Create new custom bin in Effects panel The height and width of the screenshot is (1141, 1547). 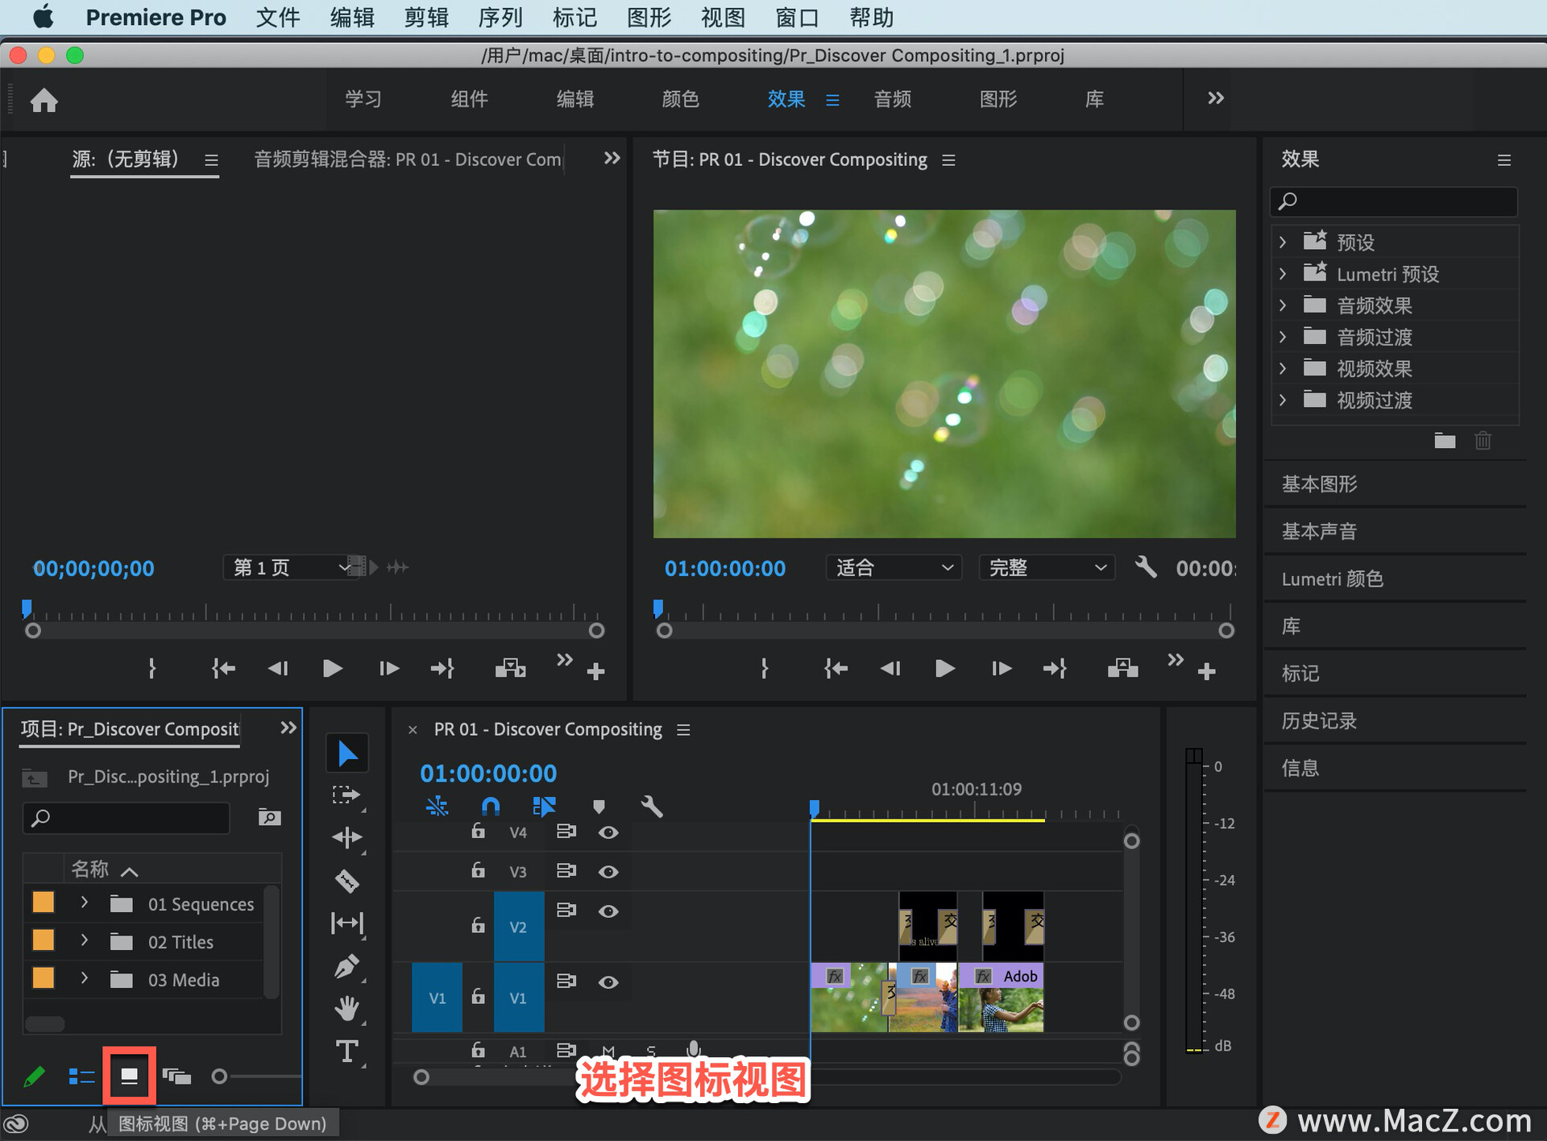1445,441
